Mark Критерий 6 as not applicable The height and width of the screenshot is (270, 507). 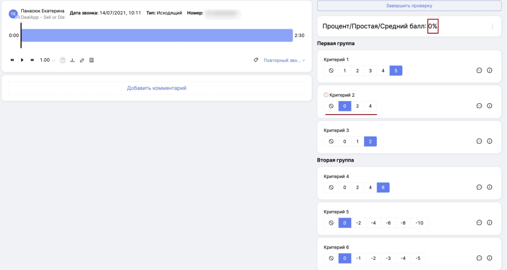pyautogui.click(x=331, y=258)
